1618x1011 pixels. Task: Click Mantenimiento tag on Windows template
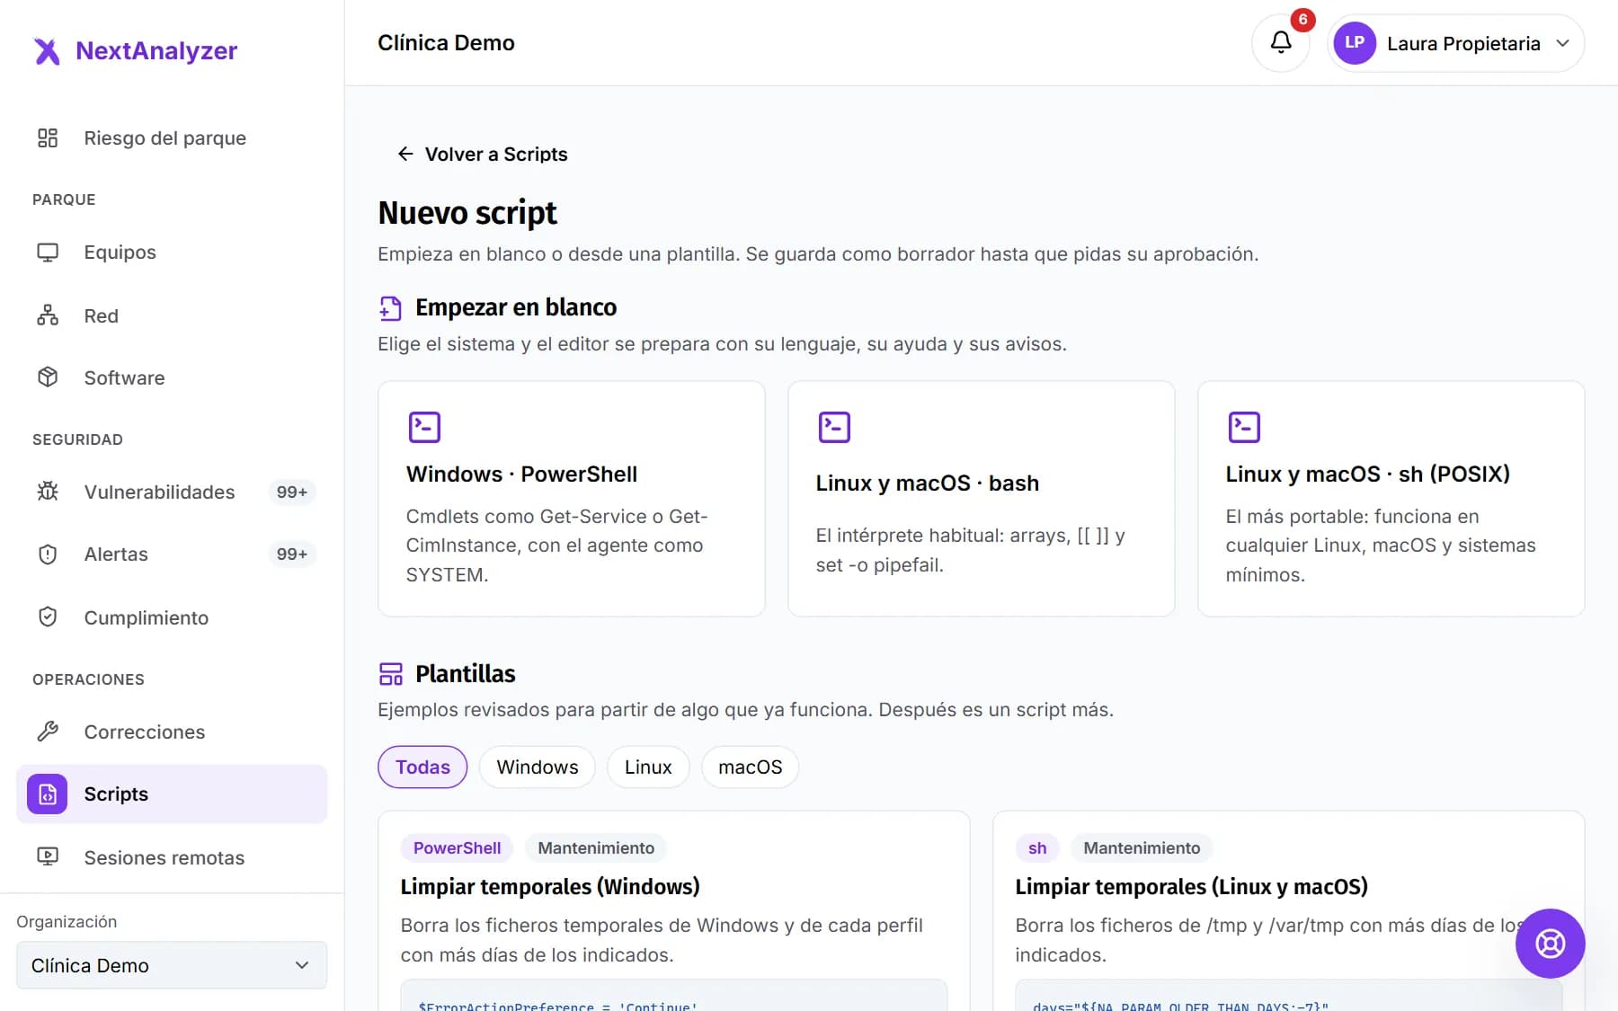click(596, 848)
